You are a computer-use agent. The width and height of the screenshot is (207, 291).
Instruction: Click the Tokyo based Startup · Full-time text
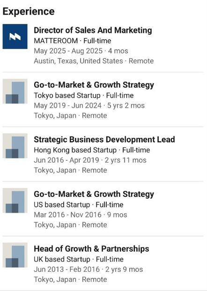(x=84, y=96)
